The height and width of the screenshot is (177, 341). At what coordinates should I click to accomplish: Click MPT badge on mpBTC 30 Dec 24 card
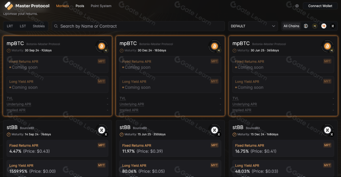tap(215, 61)
